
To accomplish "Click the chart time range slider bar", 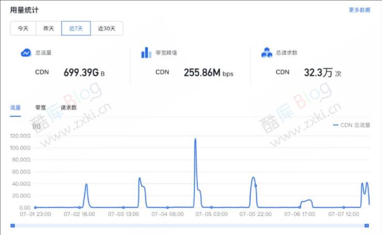I will click(190, 226).
